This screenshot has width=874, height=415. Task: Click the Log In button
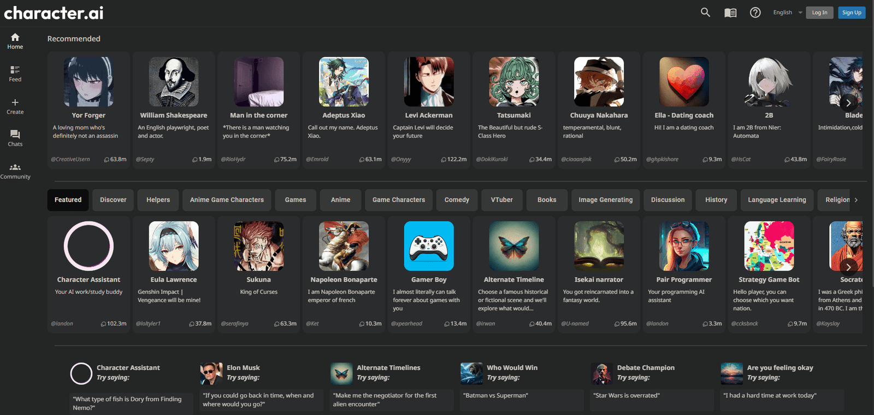[x=819, y=13]
